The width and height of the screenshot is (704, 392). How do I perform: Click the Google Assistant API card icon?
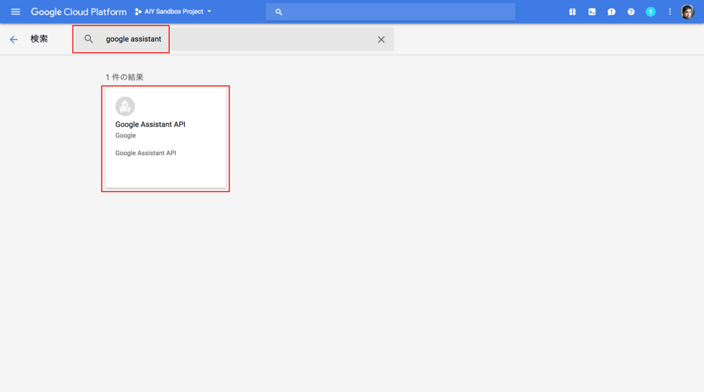pyautogui.click(x=125, y=106)
